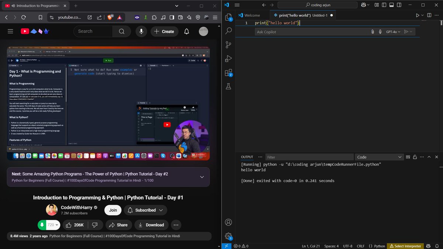Image resolution: width=443 pixels, height=249 pixels.
Task: Select Introduction to Programming browser tab
Action: point(35,6)
